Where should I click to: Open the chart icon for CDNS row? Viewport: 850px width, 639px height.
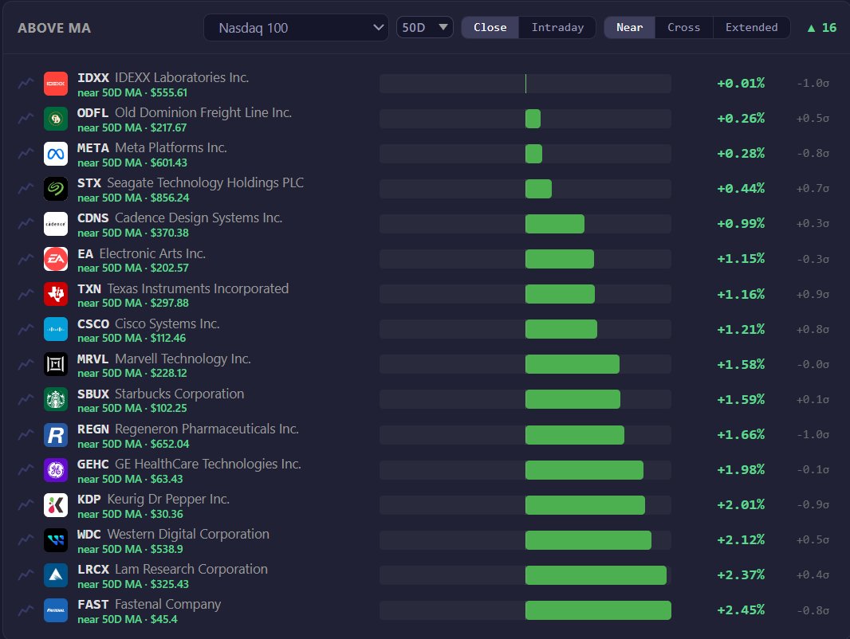point(26,224)
